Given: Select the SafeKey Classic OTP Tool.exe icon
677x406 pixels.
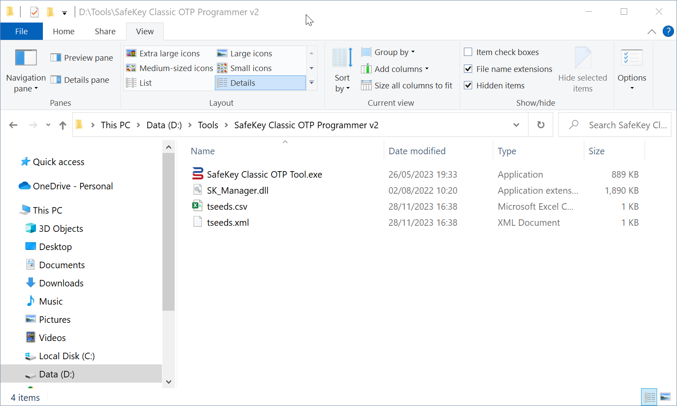Looking at the screenshot, I should pyautogui.click(x=198, y=174).
